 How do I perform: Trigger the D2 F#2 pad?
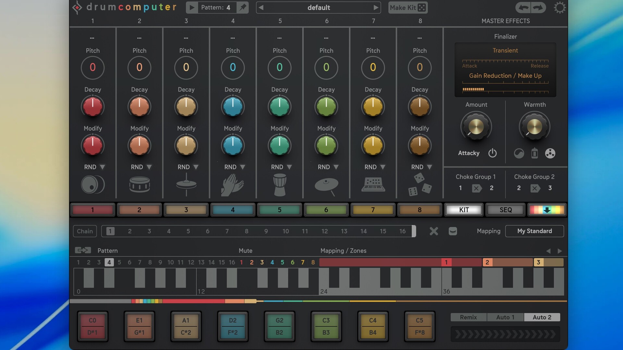pyautogui.click(x=233, y=326)
